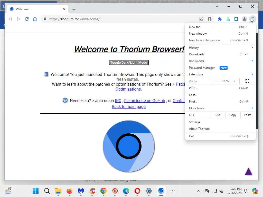Viewport: 263px width, 197px height.
Task: Launch Malwarebytes from the taskbar
Action: pos(81,191)
